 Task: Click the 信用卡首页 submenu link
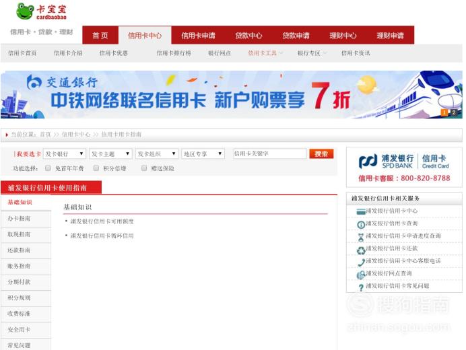tap(22, 53)
